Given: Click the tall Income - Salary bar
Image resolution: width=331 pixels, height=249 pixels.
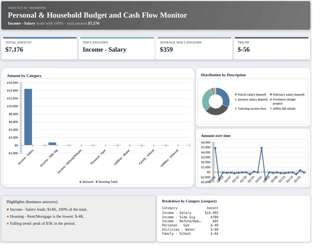Looking at the screenshot, I should (28, 117).
